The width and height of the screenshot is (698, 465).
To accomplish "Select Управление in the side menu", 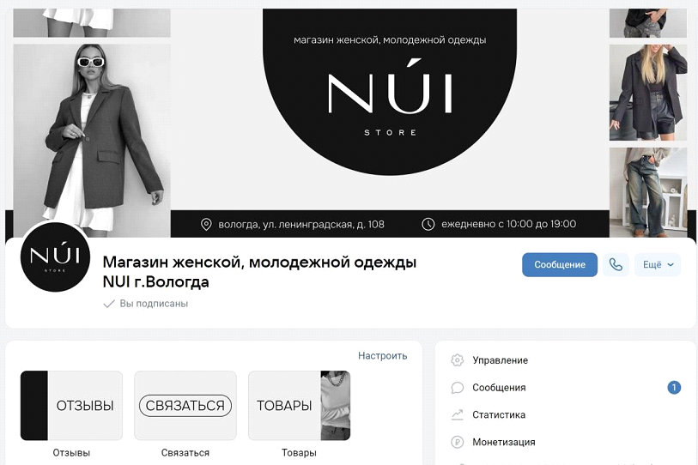I will pyautogui.click(x=500, y=360).
